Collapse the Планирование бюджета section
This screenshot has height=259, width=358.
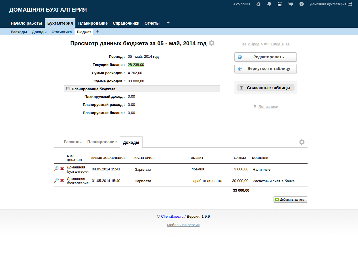(68, 89)
